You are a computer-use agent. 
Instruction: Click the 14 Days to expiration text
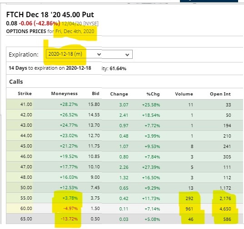pyautogui.click(x=50, y=68)
